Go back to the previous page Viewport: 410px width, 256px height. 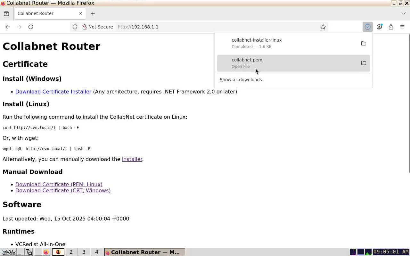8,27
